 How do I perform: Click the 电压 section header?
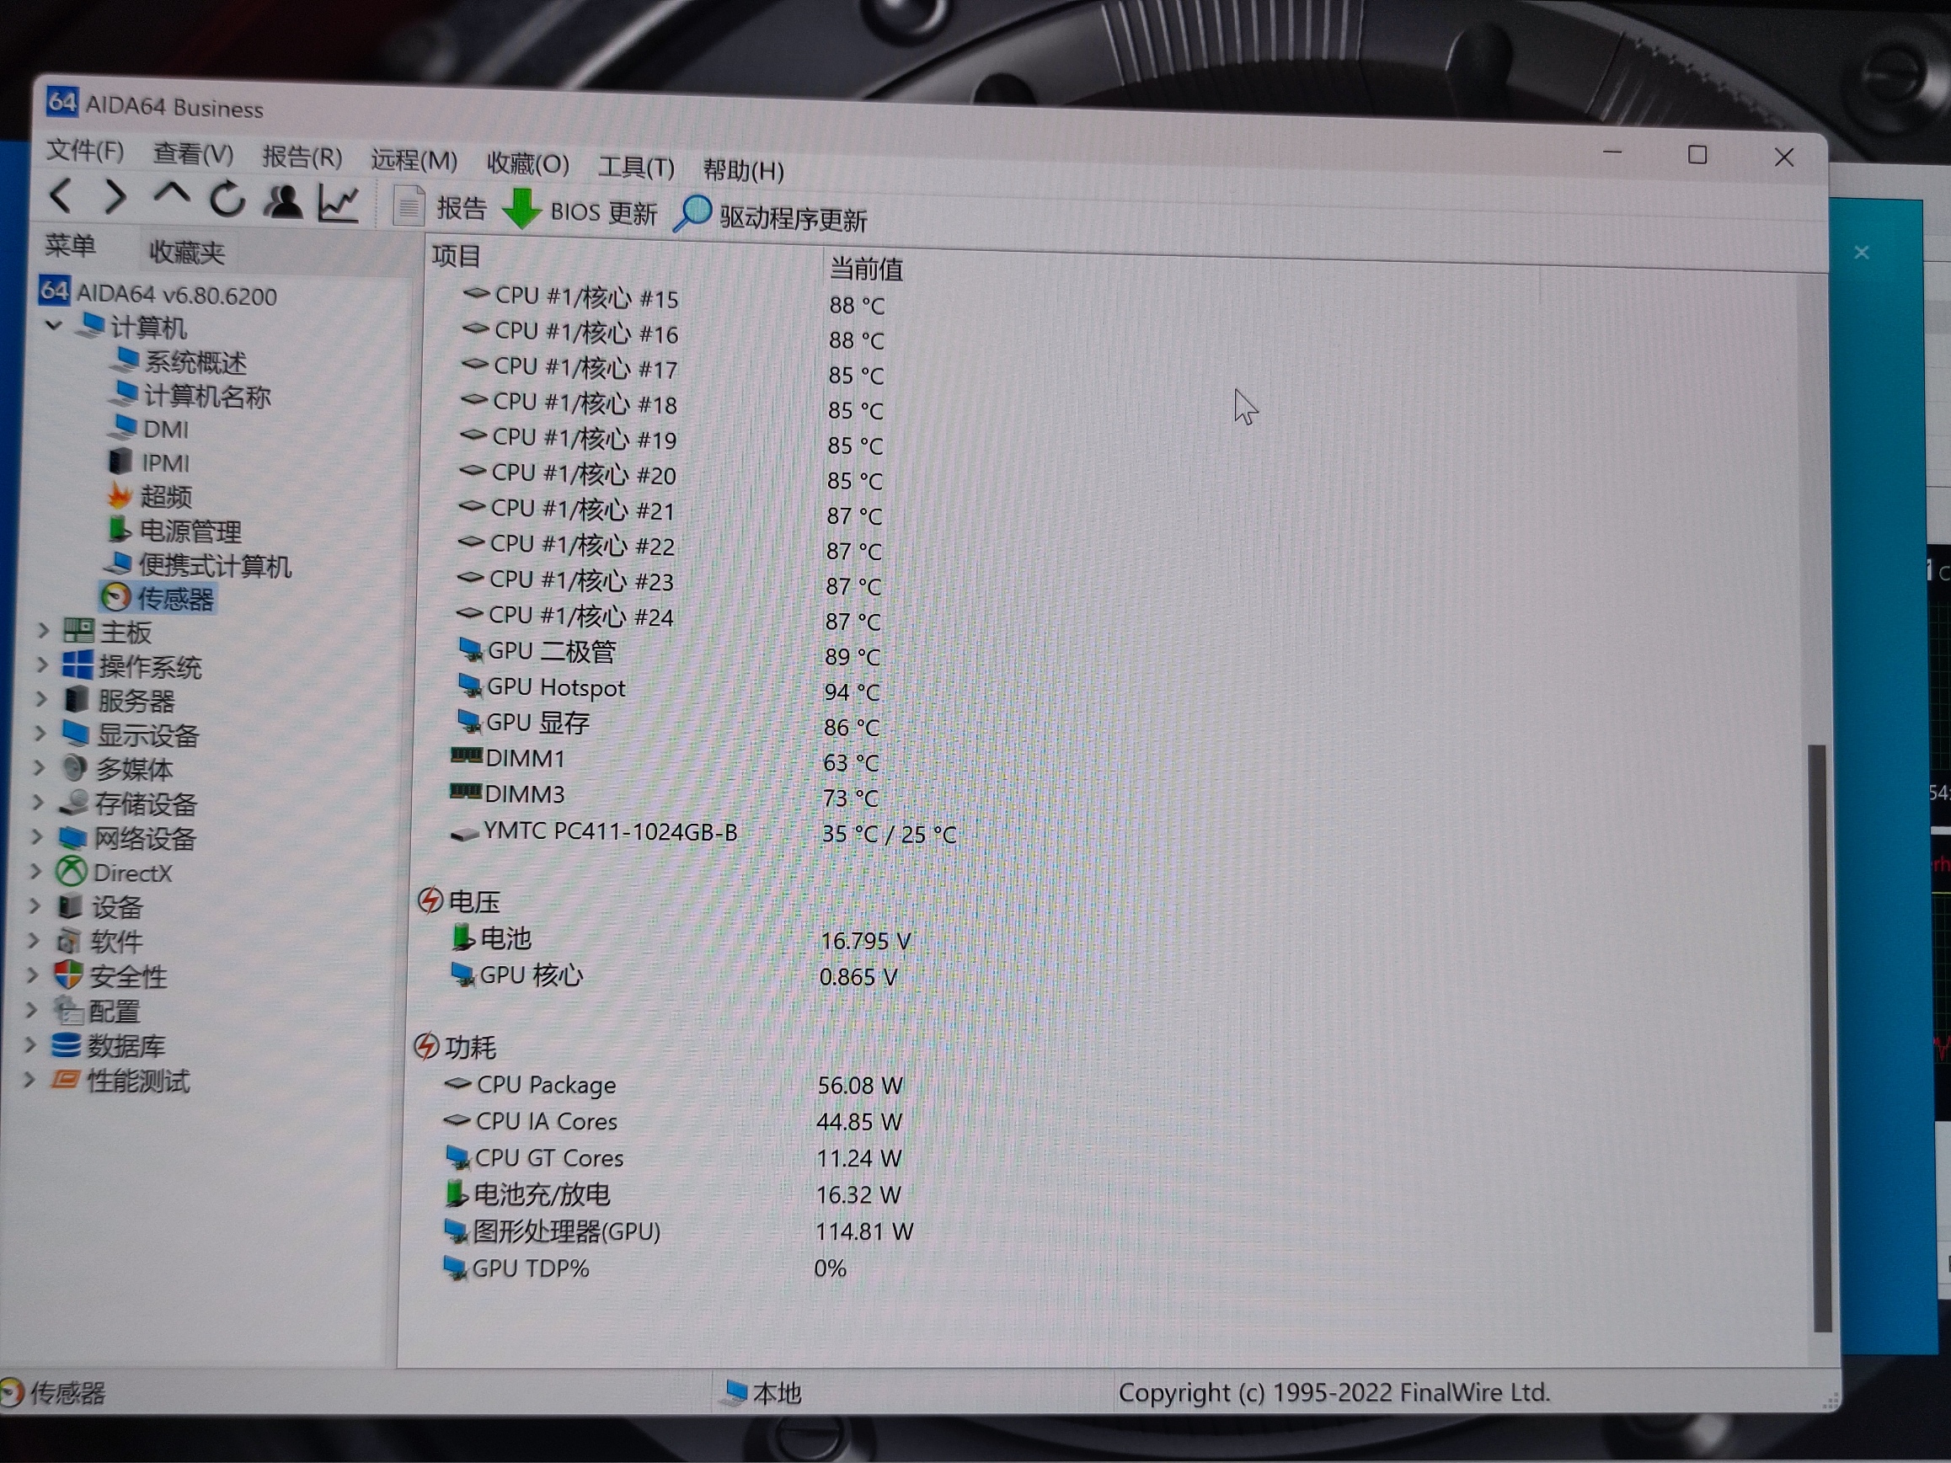tap(458, 901)
